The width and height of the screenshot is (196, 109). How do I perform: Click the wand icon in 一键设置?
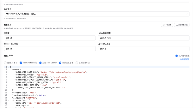[164, 25]
